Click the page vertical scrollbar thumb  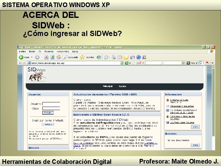click(213, 102)
